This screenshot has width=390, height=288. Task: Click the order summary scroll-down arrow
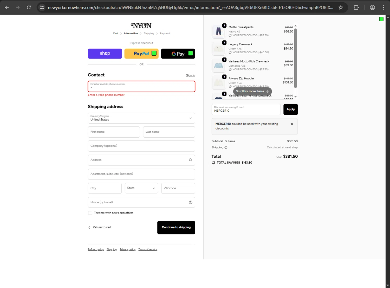click(295, 97)
